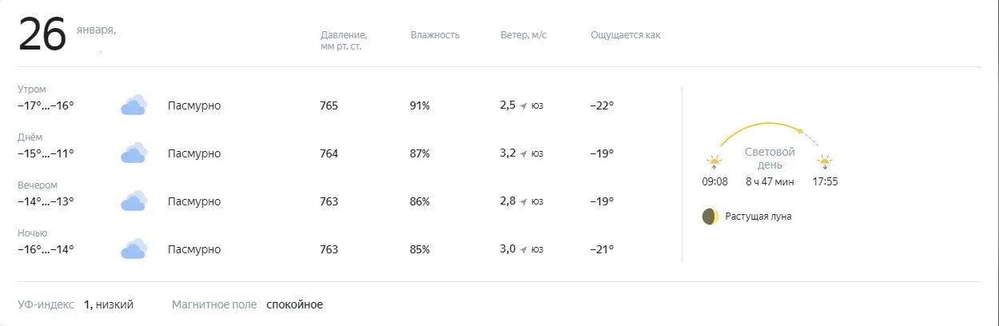The height and width of the screenshot is (326, 999).
Task: Click the wind direction arrow next to 3,2
Action: point(523,154)
